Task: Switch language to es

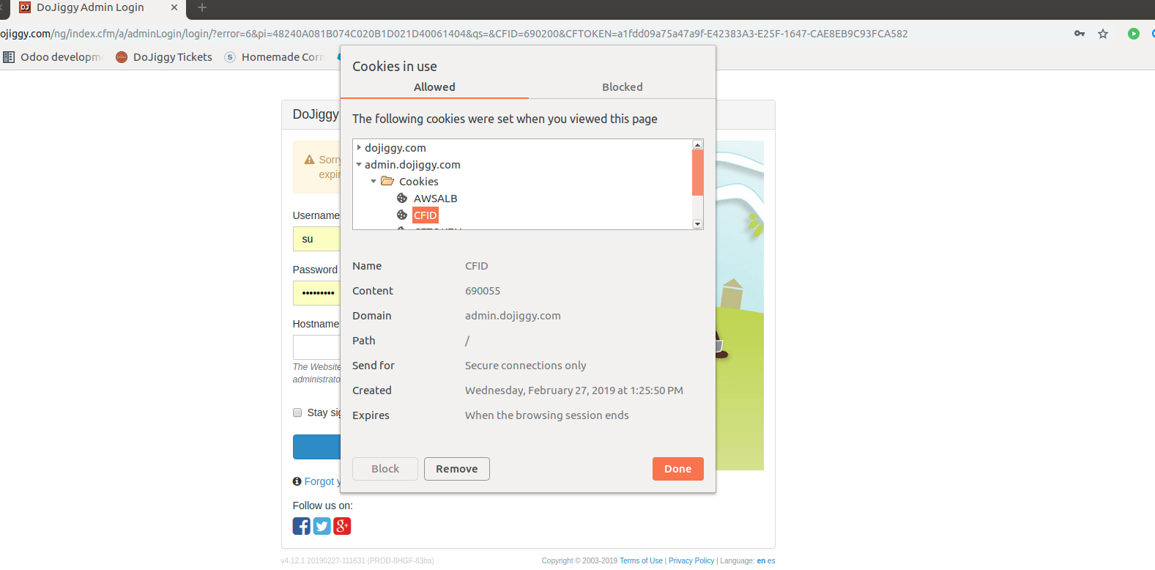Action: [771, 560]
